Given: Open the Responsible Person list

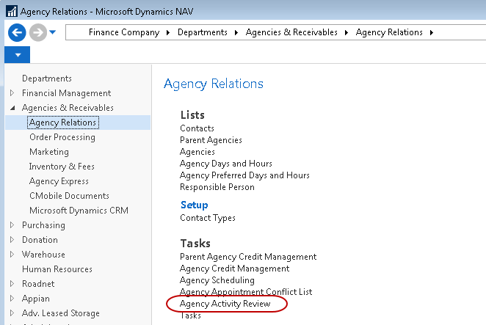Looking at the screenshot, I should 217,187.
